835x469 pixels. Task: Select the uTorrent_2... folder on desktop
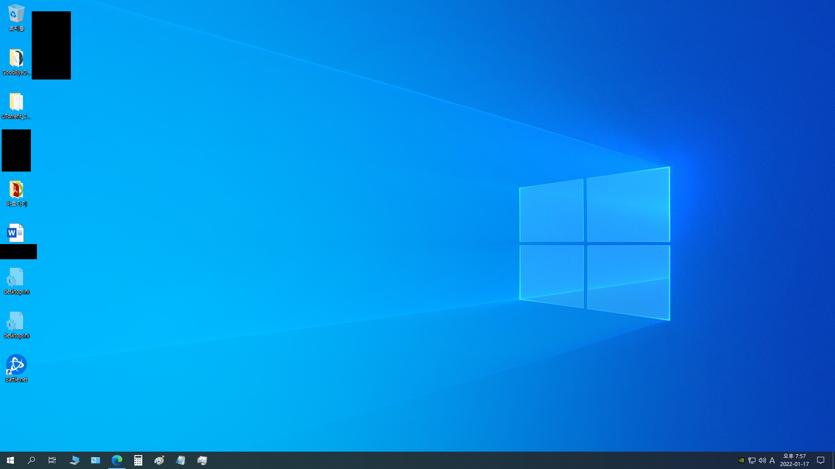[x=16, y=106]
